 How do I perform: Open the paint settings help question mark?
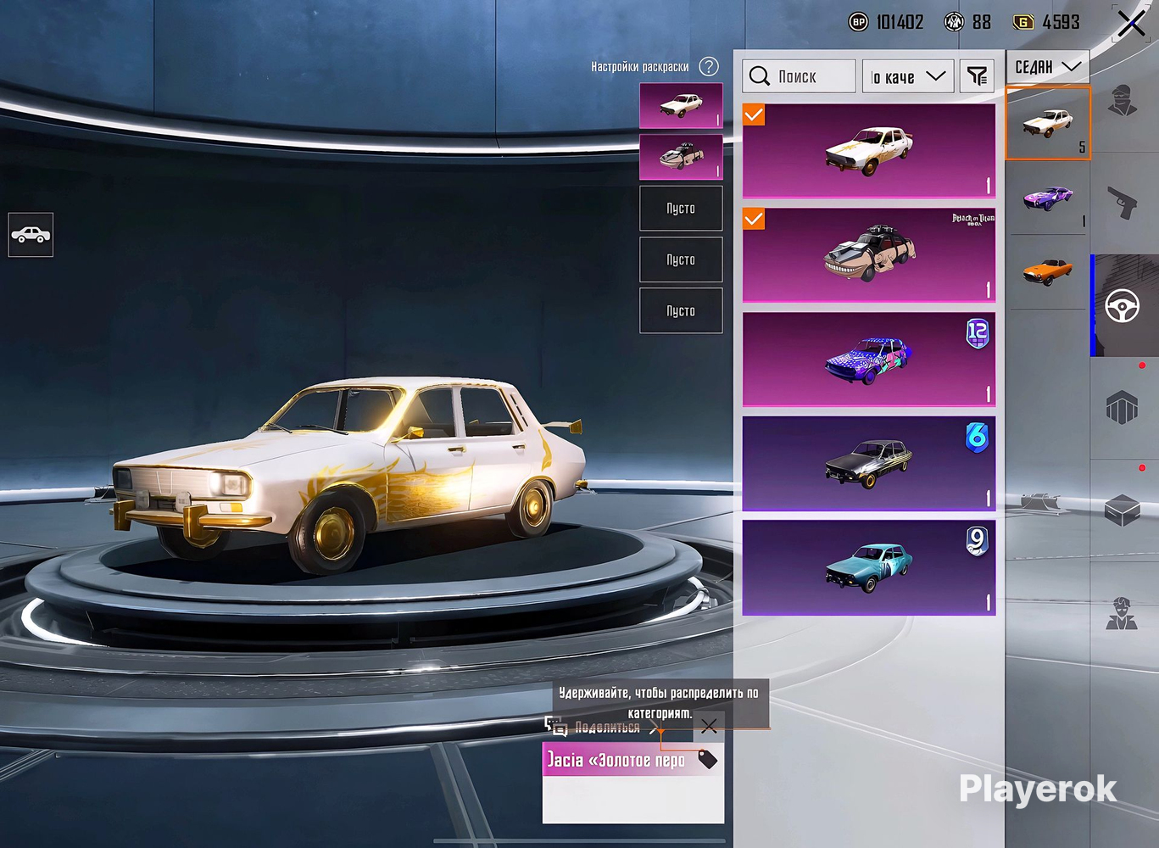point(709,66)
